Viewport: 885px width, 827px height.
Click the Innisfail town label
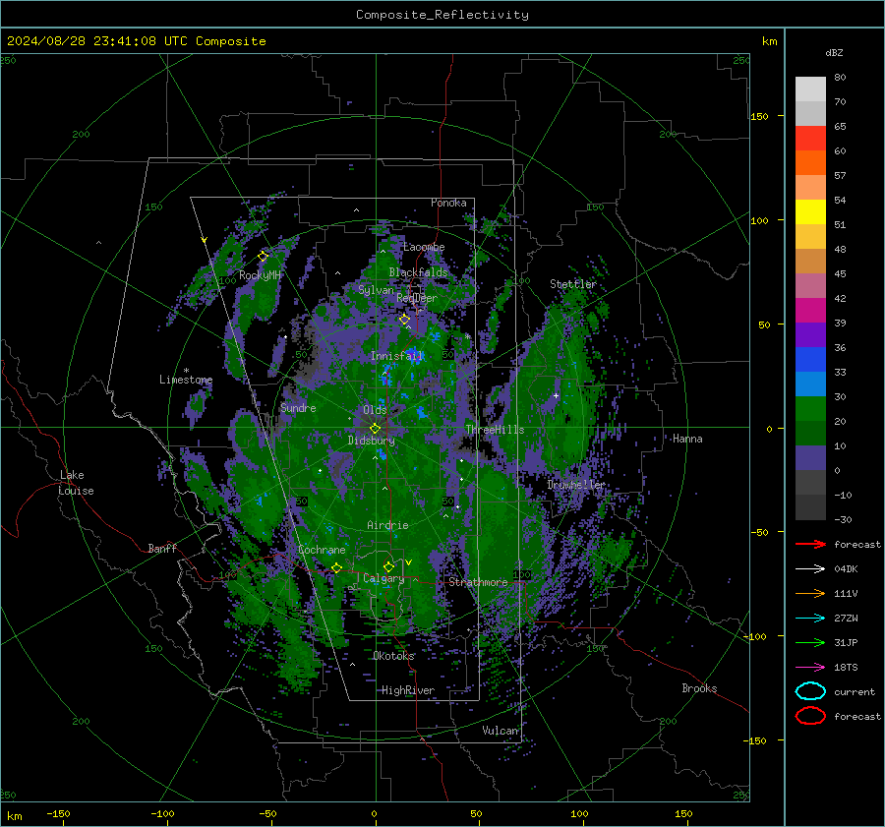[397, 356]
